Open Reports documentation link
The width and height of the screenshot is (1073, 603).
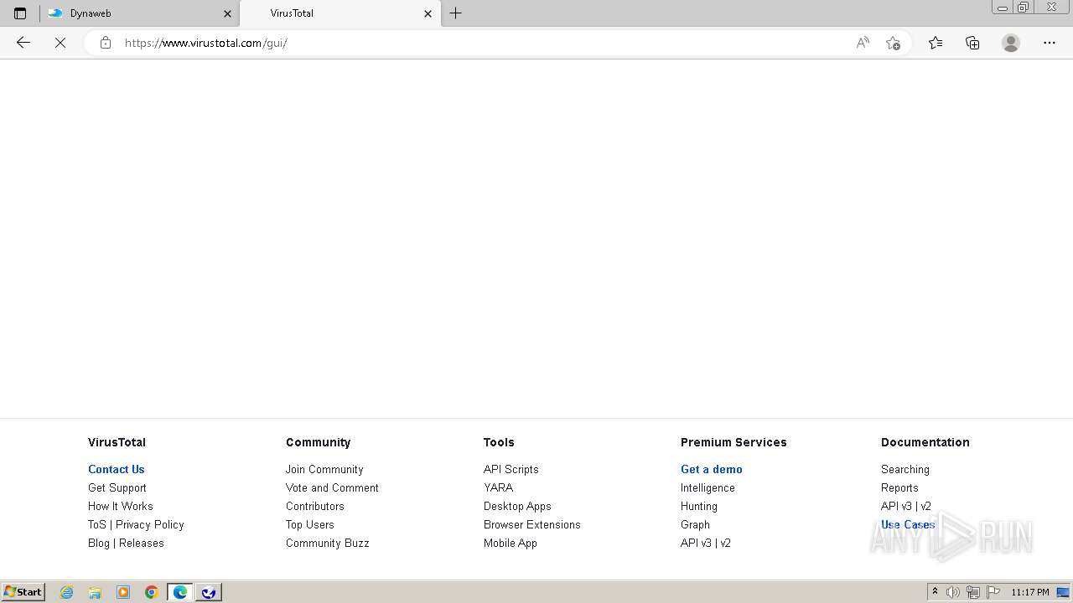[899, 487]
